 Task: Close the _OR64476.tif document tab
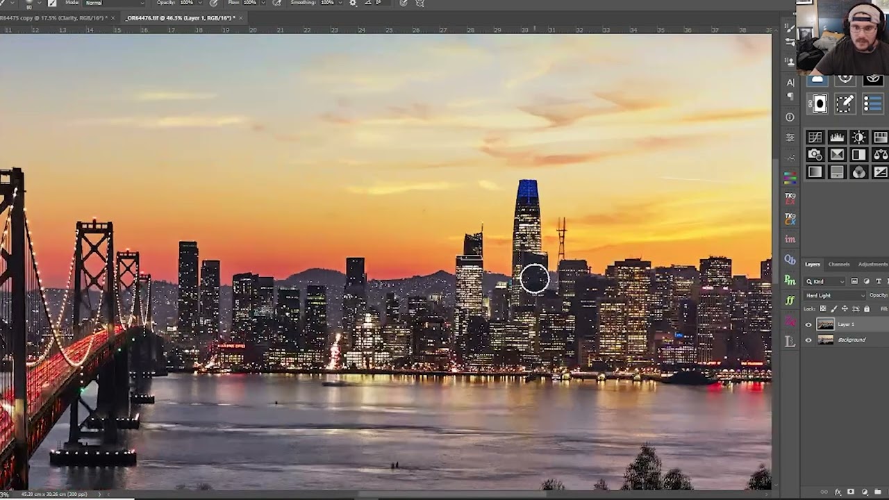pos(242,17)
